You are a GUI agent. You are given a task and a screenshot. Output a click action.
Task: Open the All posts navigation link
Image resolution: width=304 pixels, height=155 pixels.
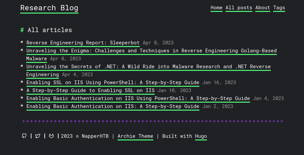[x=239, y=8]
